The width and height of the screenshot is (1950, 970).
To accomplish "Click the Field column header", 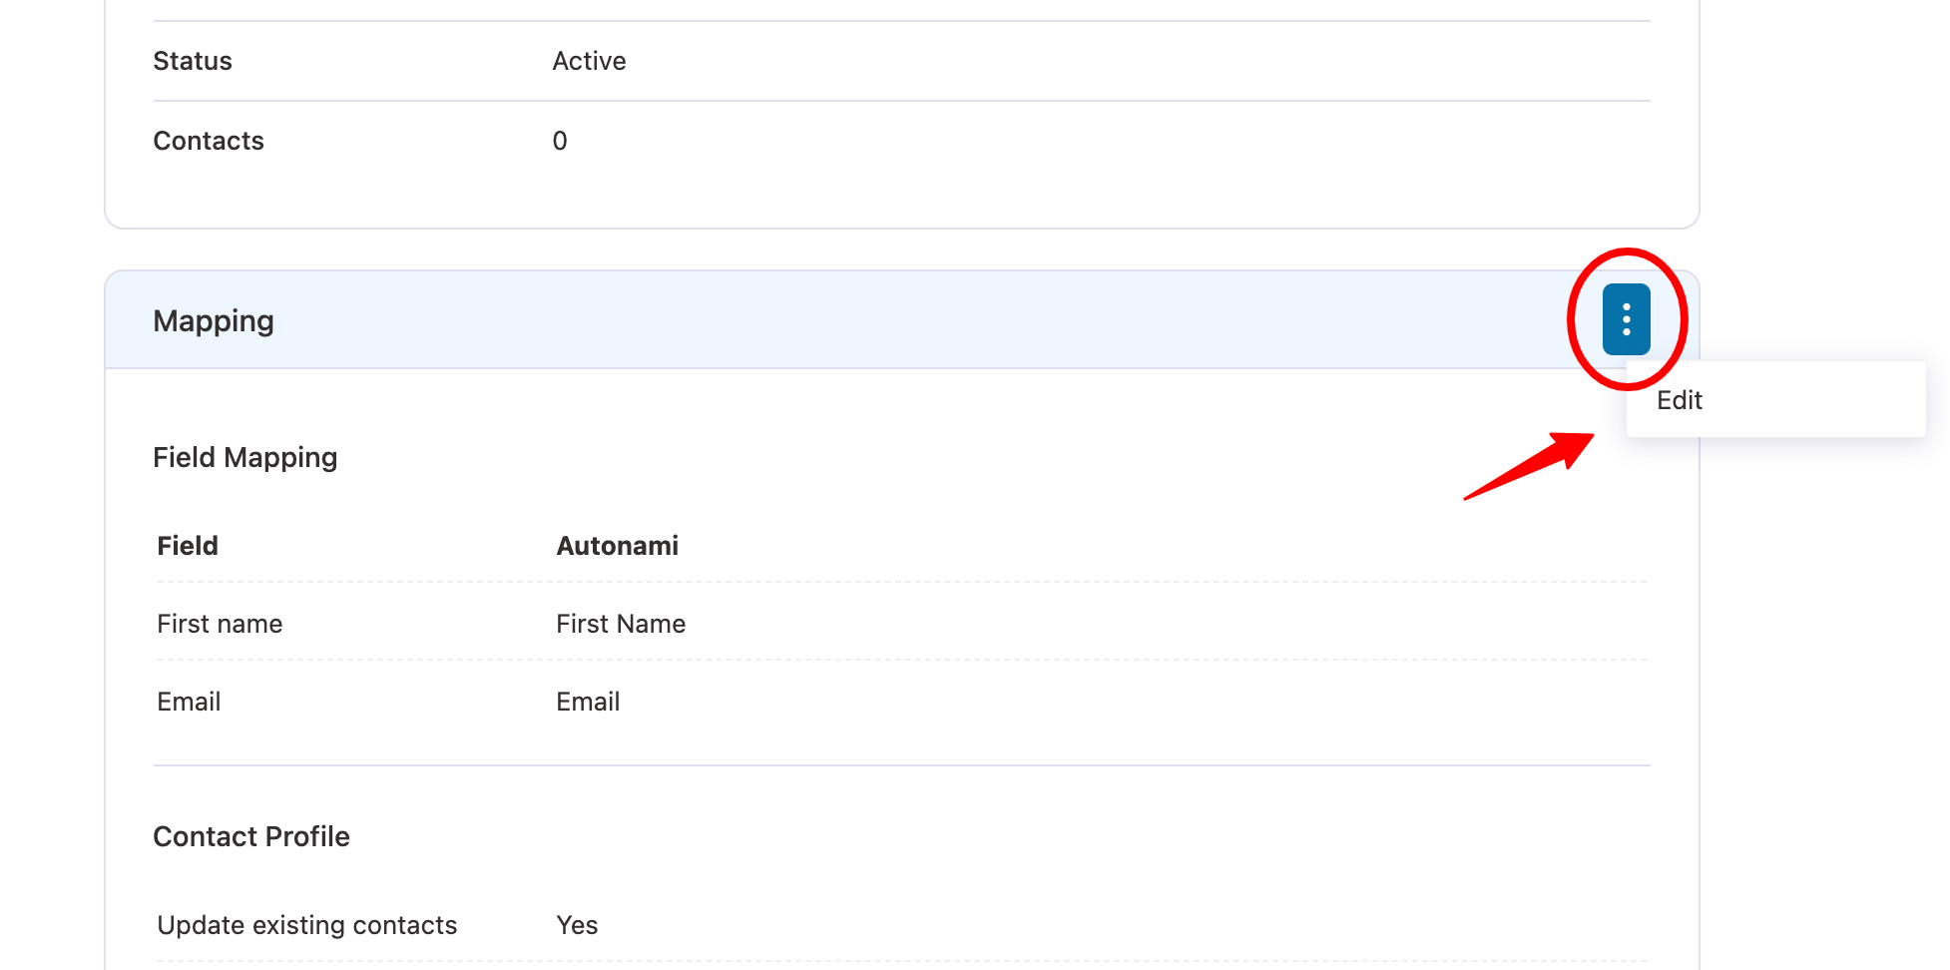I will (x=187, y=545).
